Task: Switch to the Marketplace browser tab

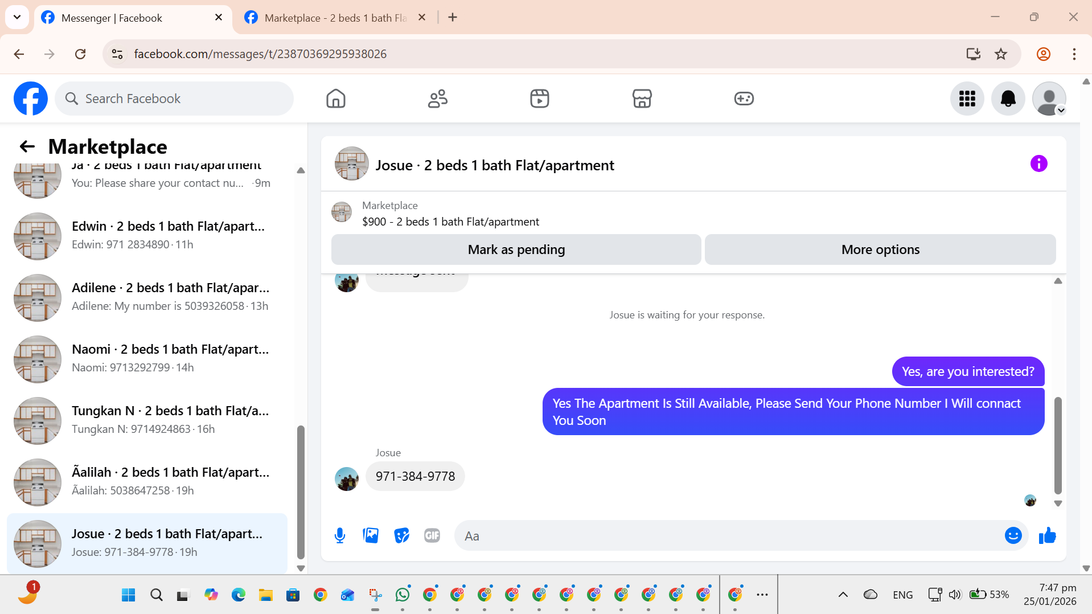Action: pos(336,18)
